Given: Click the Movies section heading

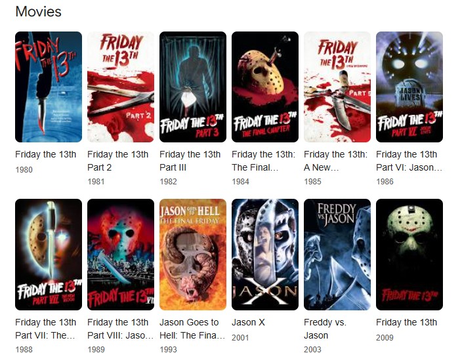Looking at the screenshot, I should point(39,12).
